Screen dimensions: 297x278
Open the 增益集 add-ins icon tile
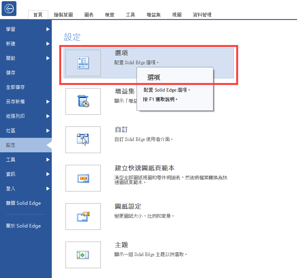click(83, 101)
